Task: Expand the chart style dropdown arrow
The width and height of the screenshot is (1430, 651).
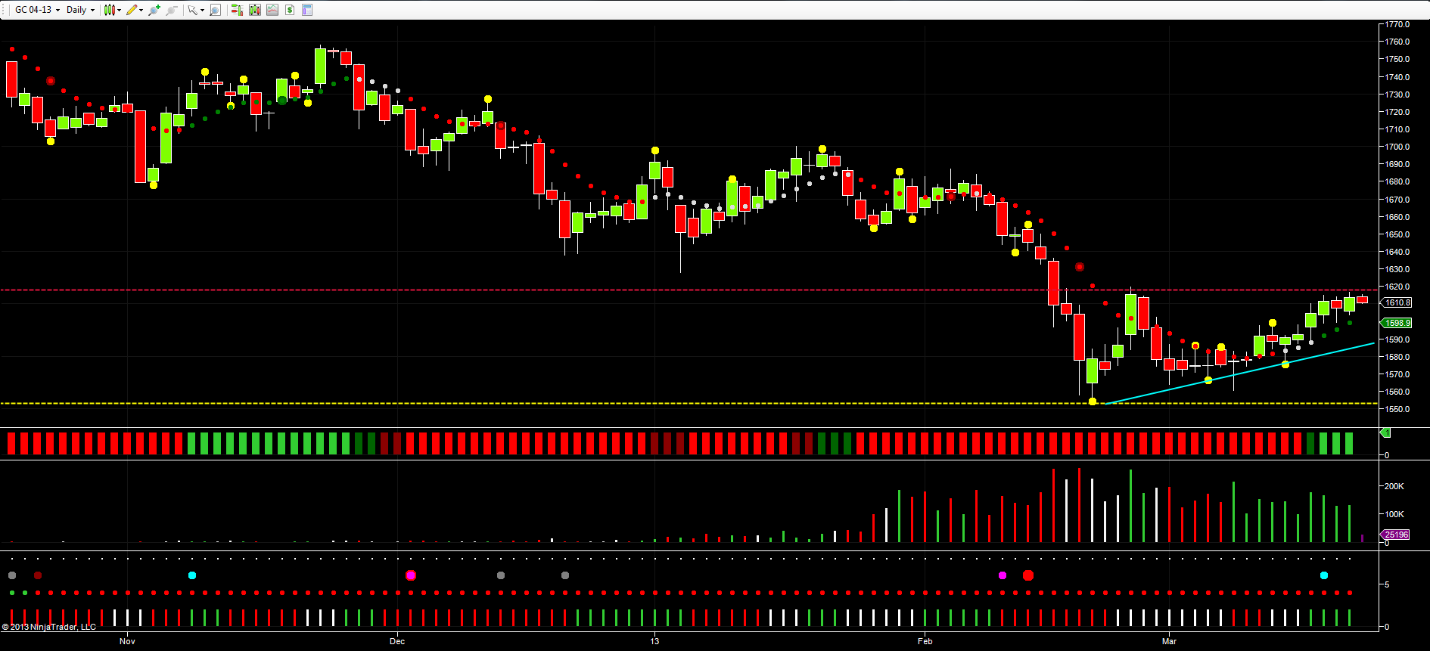Action: click(120, 10)
